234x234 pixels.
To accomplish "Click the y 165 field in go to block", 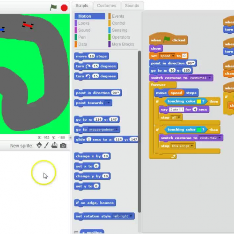I will [187, 70].
